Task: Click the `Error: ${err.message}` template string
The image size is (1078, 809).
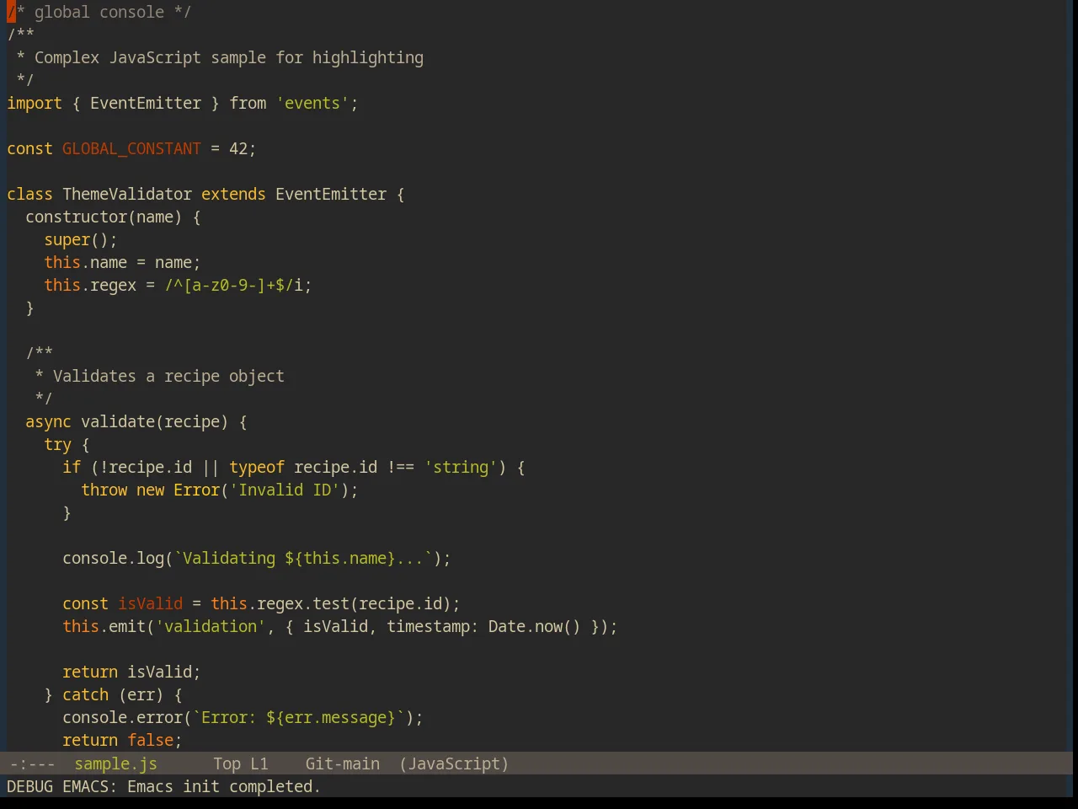Action: coord(298,717)
